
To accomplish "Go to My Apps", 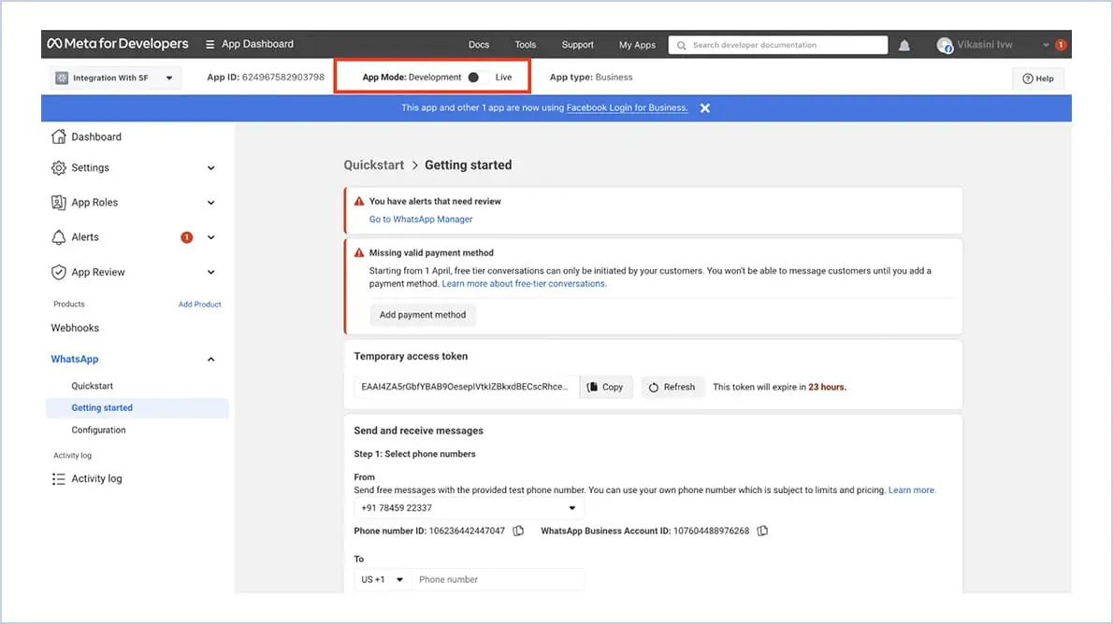I will pyautogui.click(x=637, y=45).
